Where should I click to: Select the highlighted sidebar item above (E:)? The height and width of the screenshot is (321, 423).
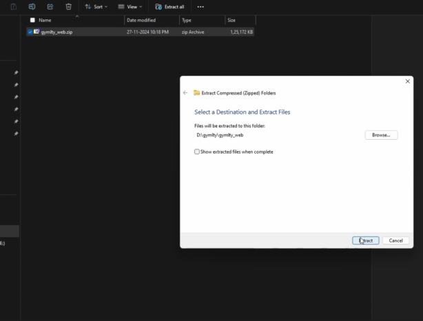(10, 231)
